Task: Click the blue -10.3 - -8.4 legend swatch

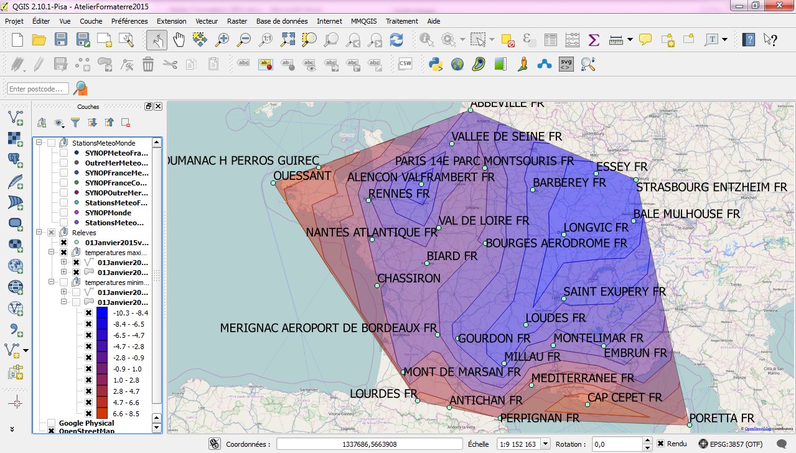Action: pyautogui.click(x=102, y=313)
